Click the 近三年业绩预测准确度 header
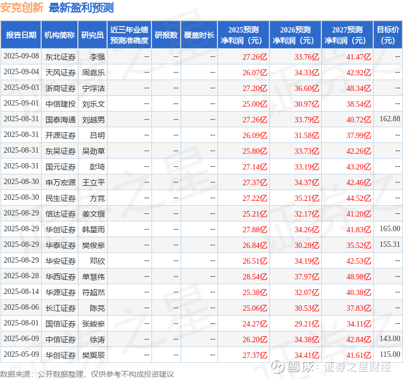 coord(129,35)
